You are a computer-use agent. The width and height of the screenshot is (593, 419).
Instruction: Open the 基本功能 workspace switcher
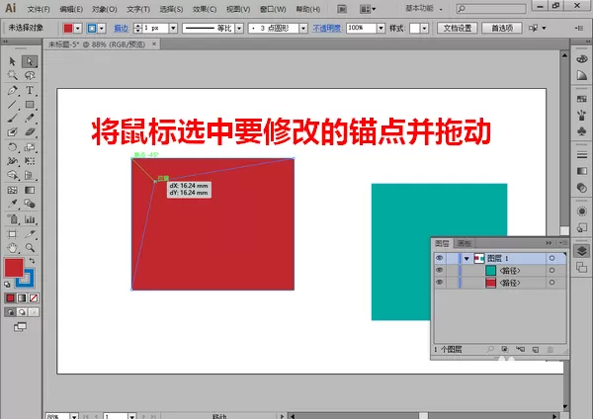(x=424, y=8)
